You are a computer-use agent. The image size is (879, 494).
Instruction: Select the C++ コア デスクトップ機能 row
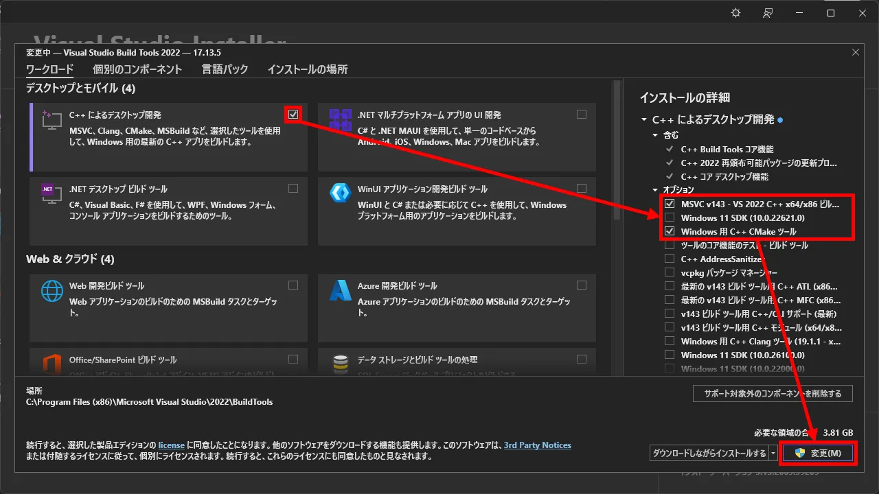click(x=725, y=176)
